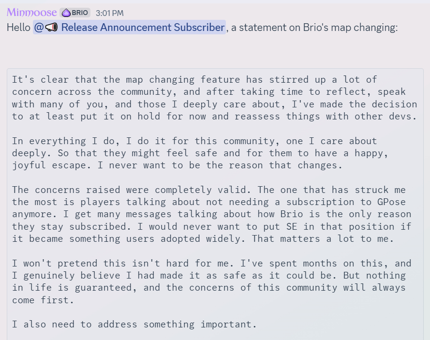
Task: Open Minmoose's user profile from the username
Action: pos(31,13)
